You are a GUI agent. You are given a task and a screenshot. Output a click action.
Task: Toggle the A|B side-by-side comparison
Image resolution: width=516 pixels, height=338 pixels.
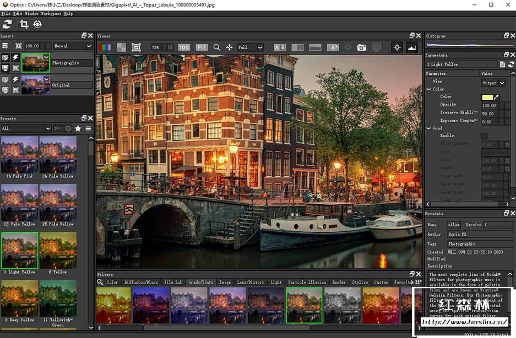(280, 47)
